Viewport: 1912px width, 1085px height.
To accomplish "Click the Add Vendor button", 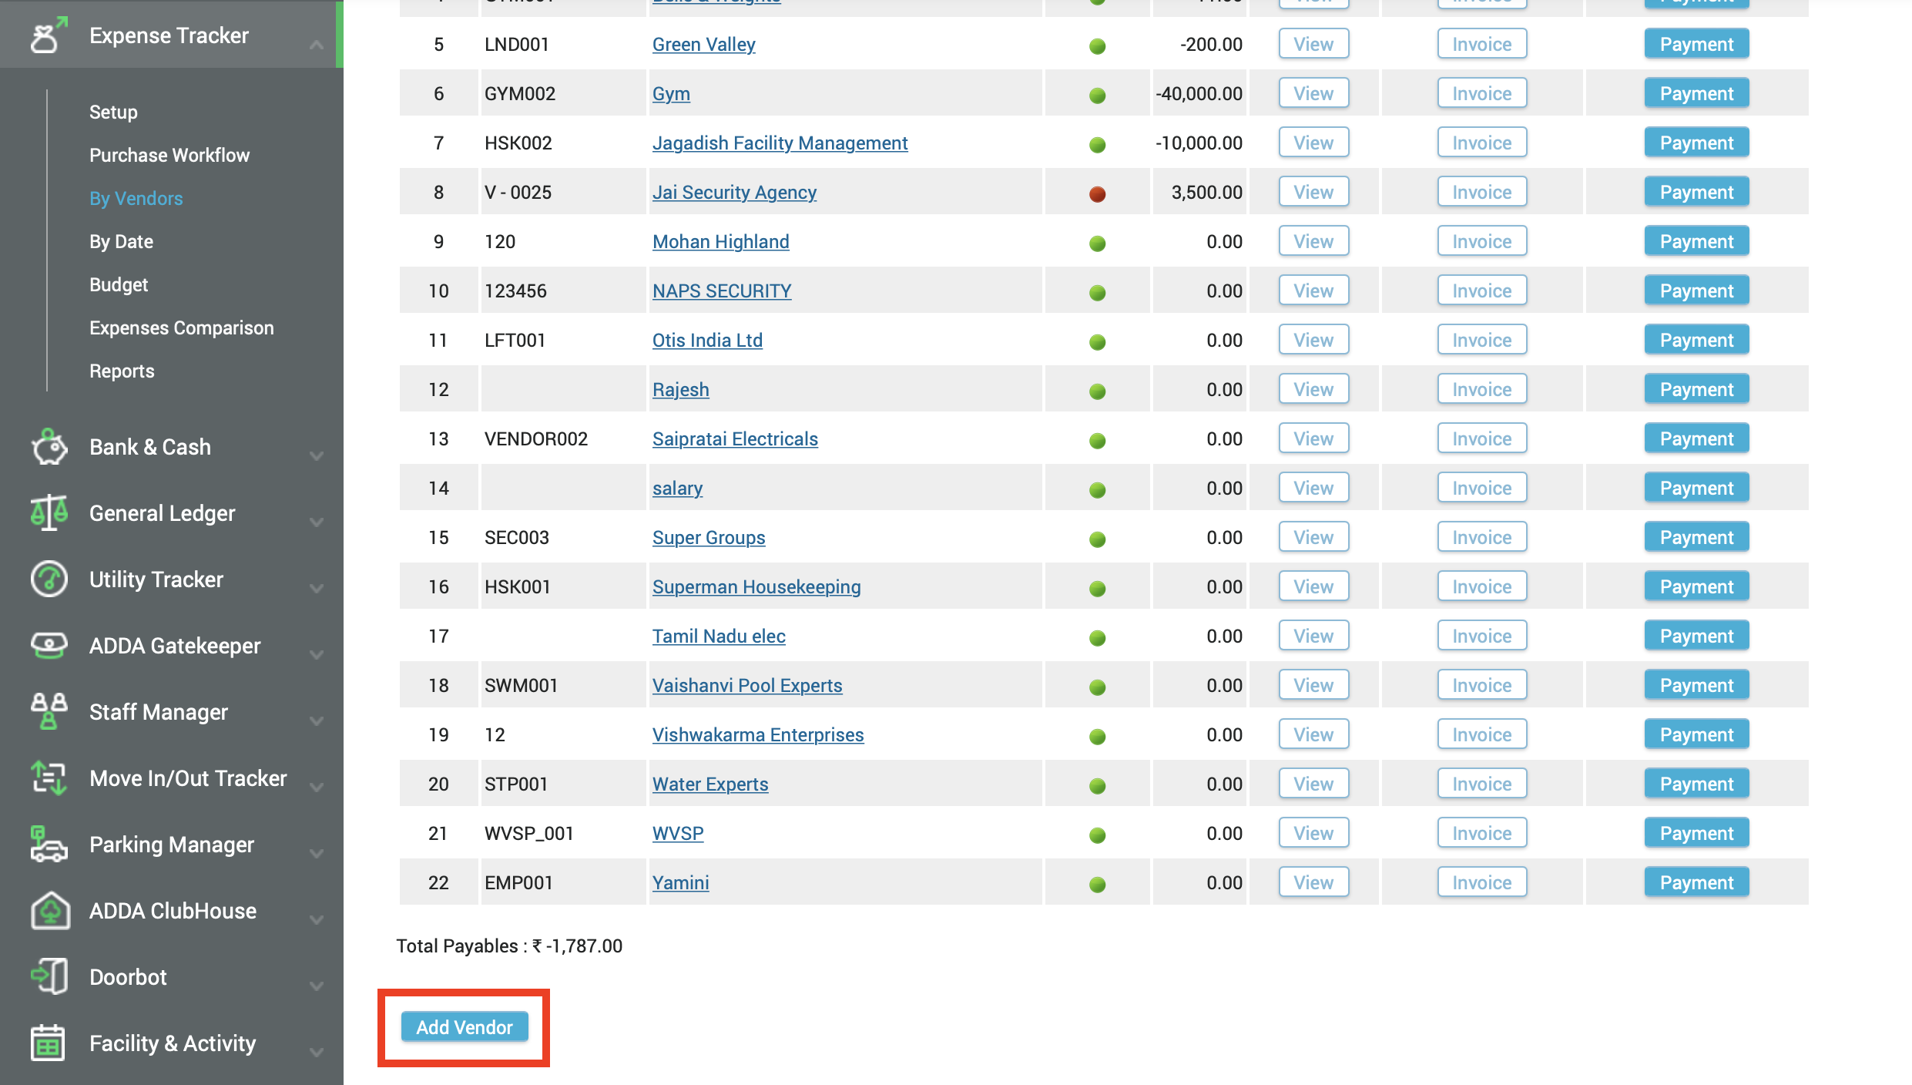I will (464, 1027).
